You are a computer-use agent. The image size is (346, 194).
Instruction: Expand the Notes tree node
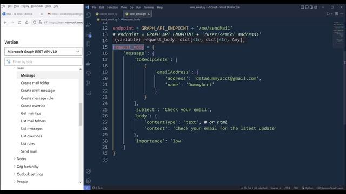coord(15,158)
